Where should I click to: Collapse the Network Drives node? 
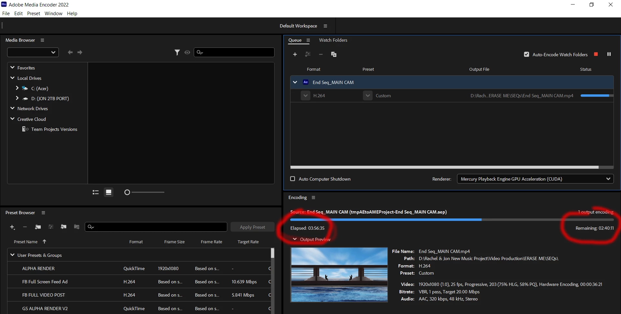(13, 108)
